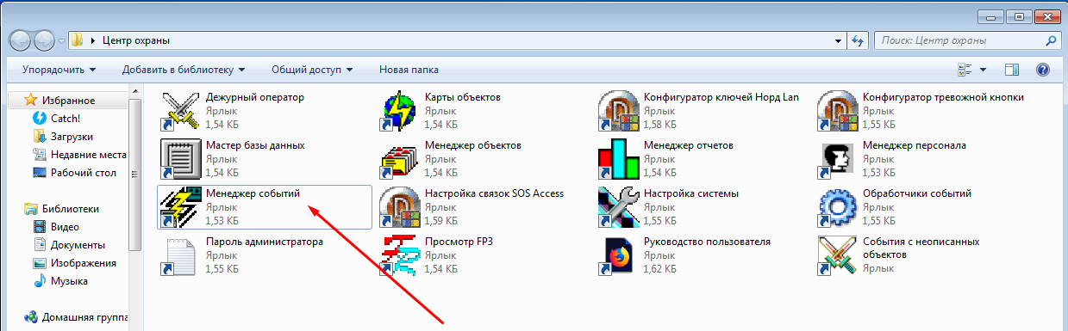Viewport: 1068px width, 331px height.
Task: Select the Обработчики событий gear icon
Action: click(x=837, y=207)
